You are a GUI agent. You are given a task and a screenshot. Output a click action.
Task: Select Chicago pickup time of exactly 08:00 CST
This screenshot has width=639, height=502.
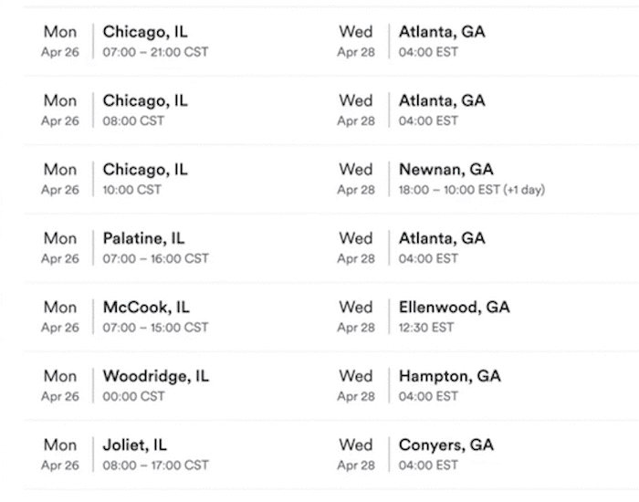[x=133, y=120]
